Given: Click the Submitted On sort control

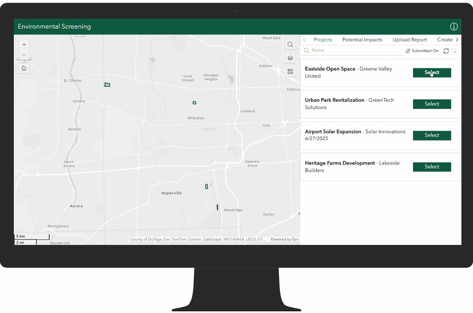Looking at the screenshot, I should pos(425,51).
